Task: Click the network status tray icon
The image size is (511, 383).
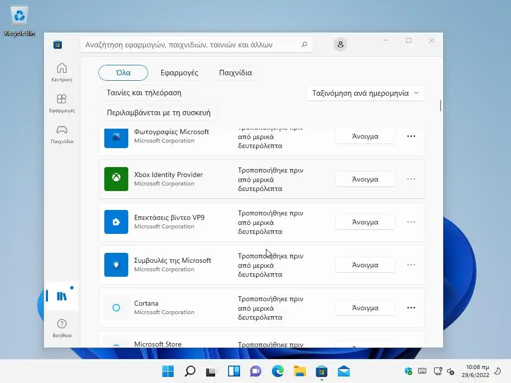Action: point(438,371)
